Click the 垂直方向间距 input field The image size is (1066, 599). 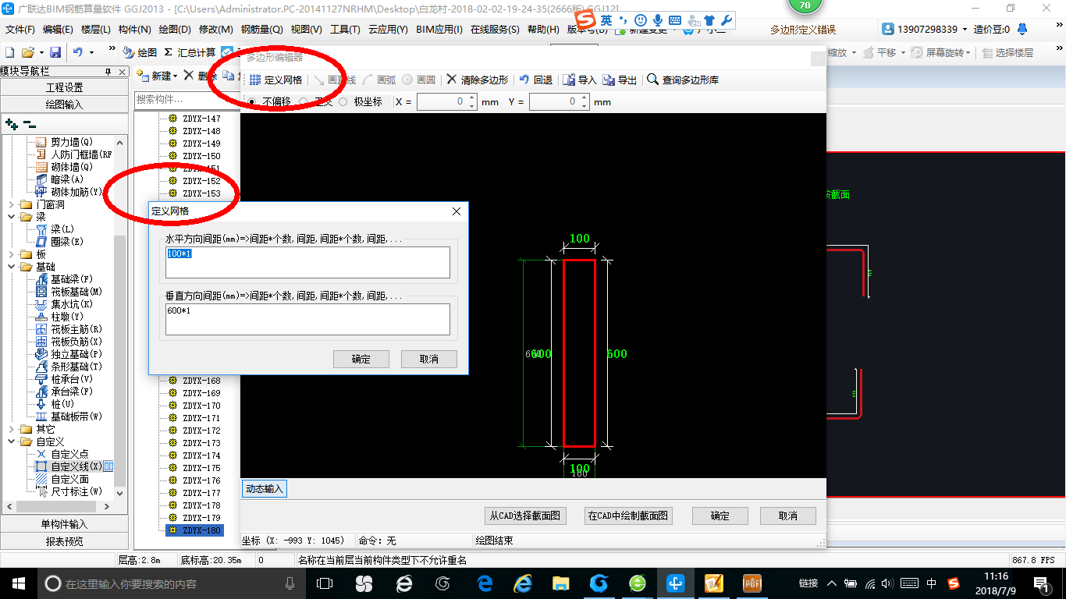tap(307, 319)
